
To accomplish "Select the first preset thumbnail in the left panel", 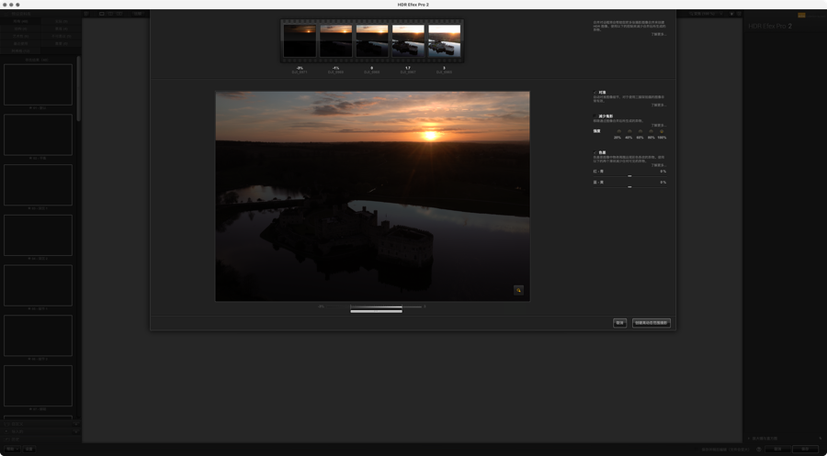I will click(x=38, y=84).
